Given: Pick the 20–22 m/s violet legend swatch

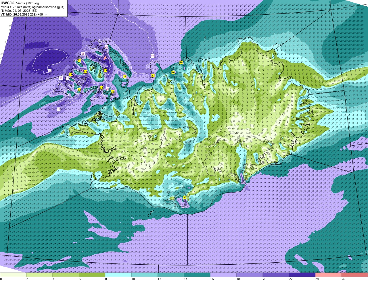Looking at the screenshot, I should coord(276,275).
